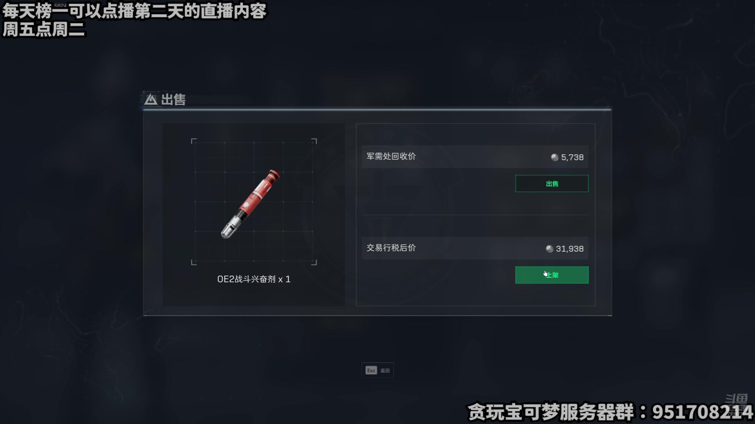Viewport: 755px width, 424px height.
Task: Click the triangle logo beside 出售 title
Action: 151,99
